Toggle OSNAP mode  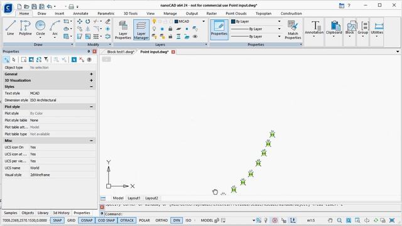(x=87, y=220)
